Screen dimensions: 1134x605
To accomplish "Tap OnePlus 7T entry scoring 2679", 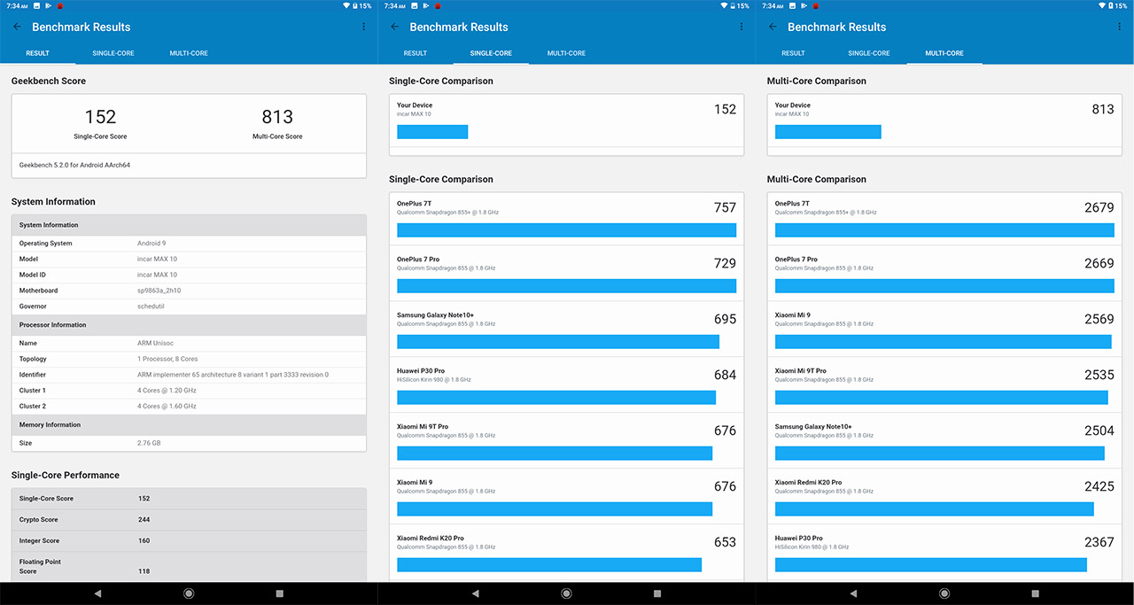I will click(944, 217).
